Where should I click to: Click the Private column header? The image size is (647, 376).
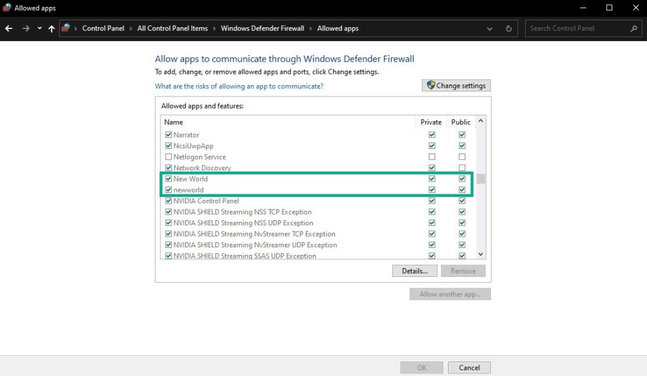tap(431, 122)
